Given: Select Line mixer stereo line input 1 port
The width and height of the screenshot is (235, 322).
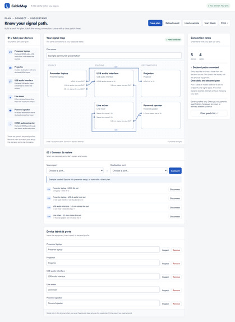Looking at the screenshot, I should (x=94, y=114).
